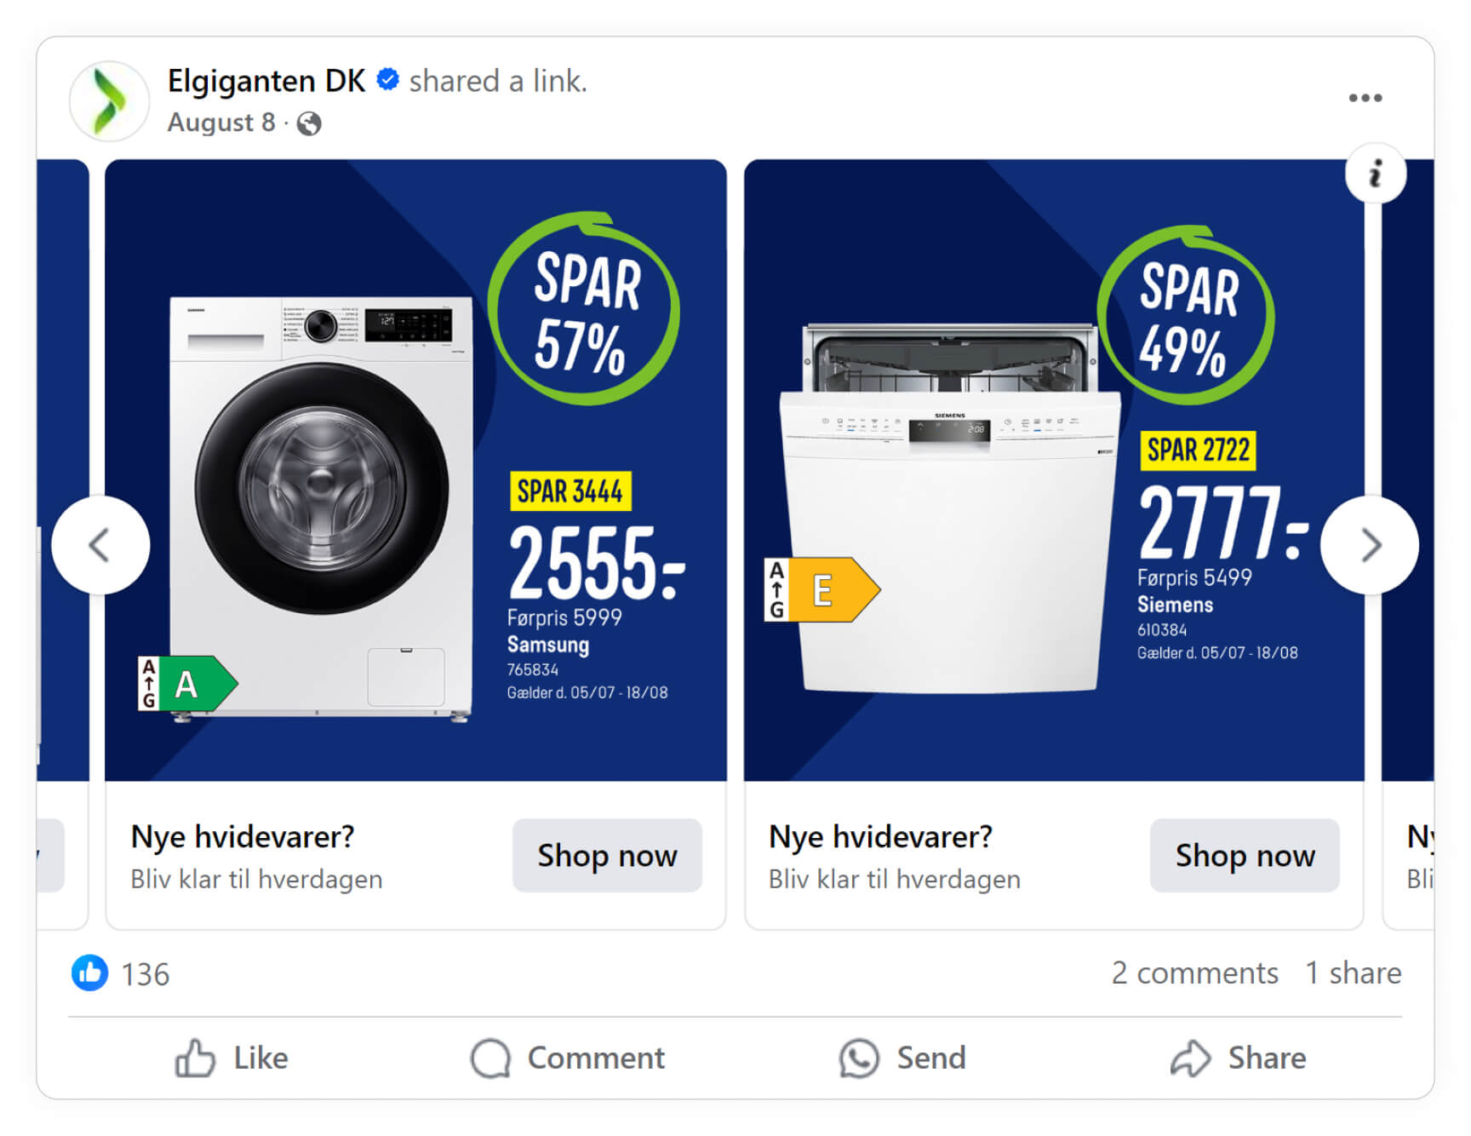The height and width of the screenshot is (1136, 1471).
Task: Open the Elgiganten DK page name link
Action: 266,81
